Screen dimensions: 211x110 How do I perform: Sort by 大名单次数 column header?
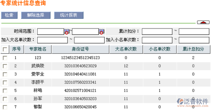coord(126,49)
